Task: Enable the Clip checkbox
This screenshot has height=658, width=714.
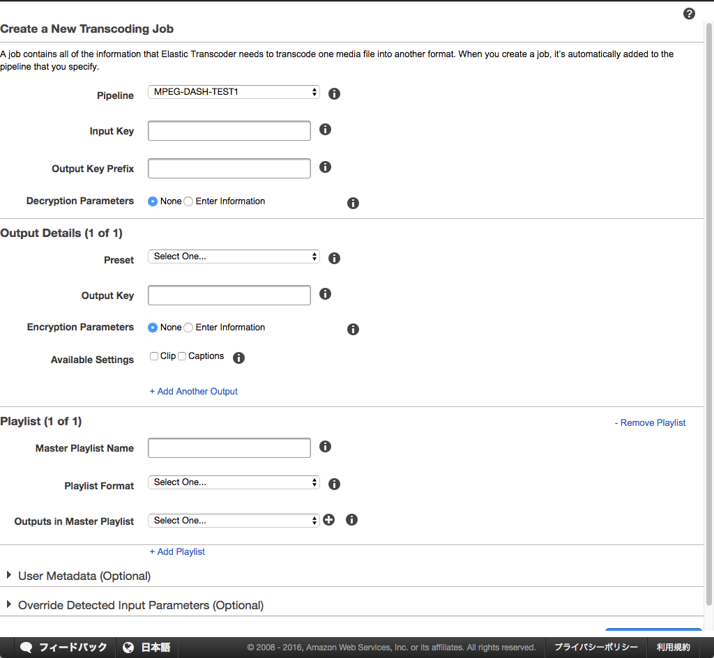Action: point(154,355)
